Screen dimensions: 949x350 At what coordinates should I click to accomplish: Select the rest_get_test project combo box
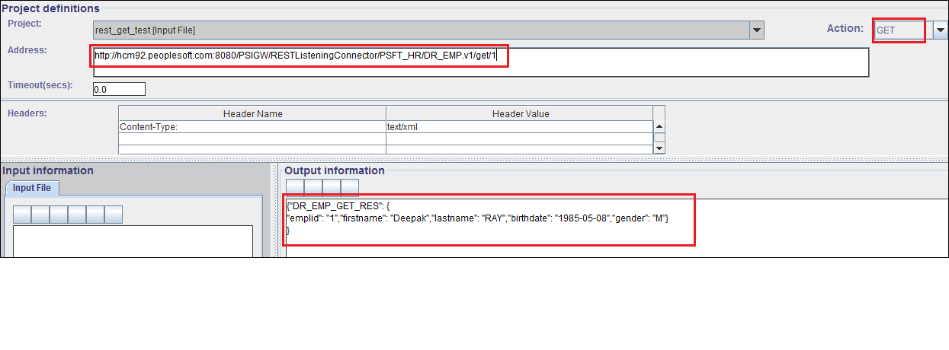[428, 30]
